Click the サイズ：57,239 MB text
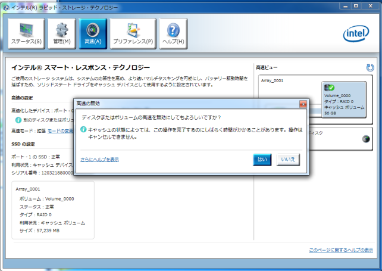The height and width of the screenshot is (271, 382). pyautogui.click(x=39, y=230)
